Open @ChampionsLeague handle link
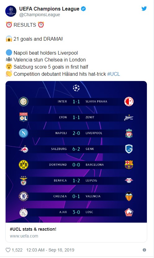 [40, 15]
